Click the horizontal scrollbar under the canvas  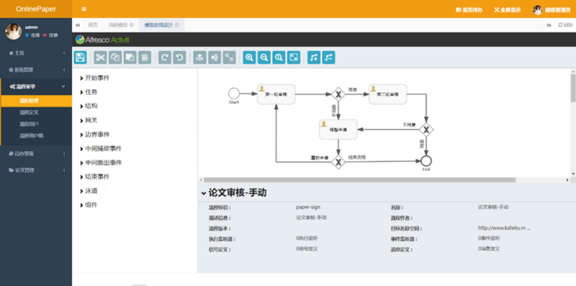click(x=359, y=180)
